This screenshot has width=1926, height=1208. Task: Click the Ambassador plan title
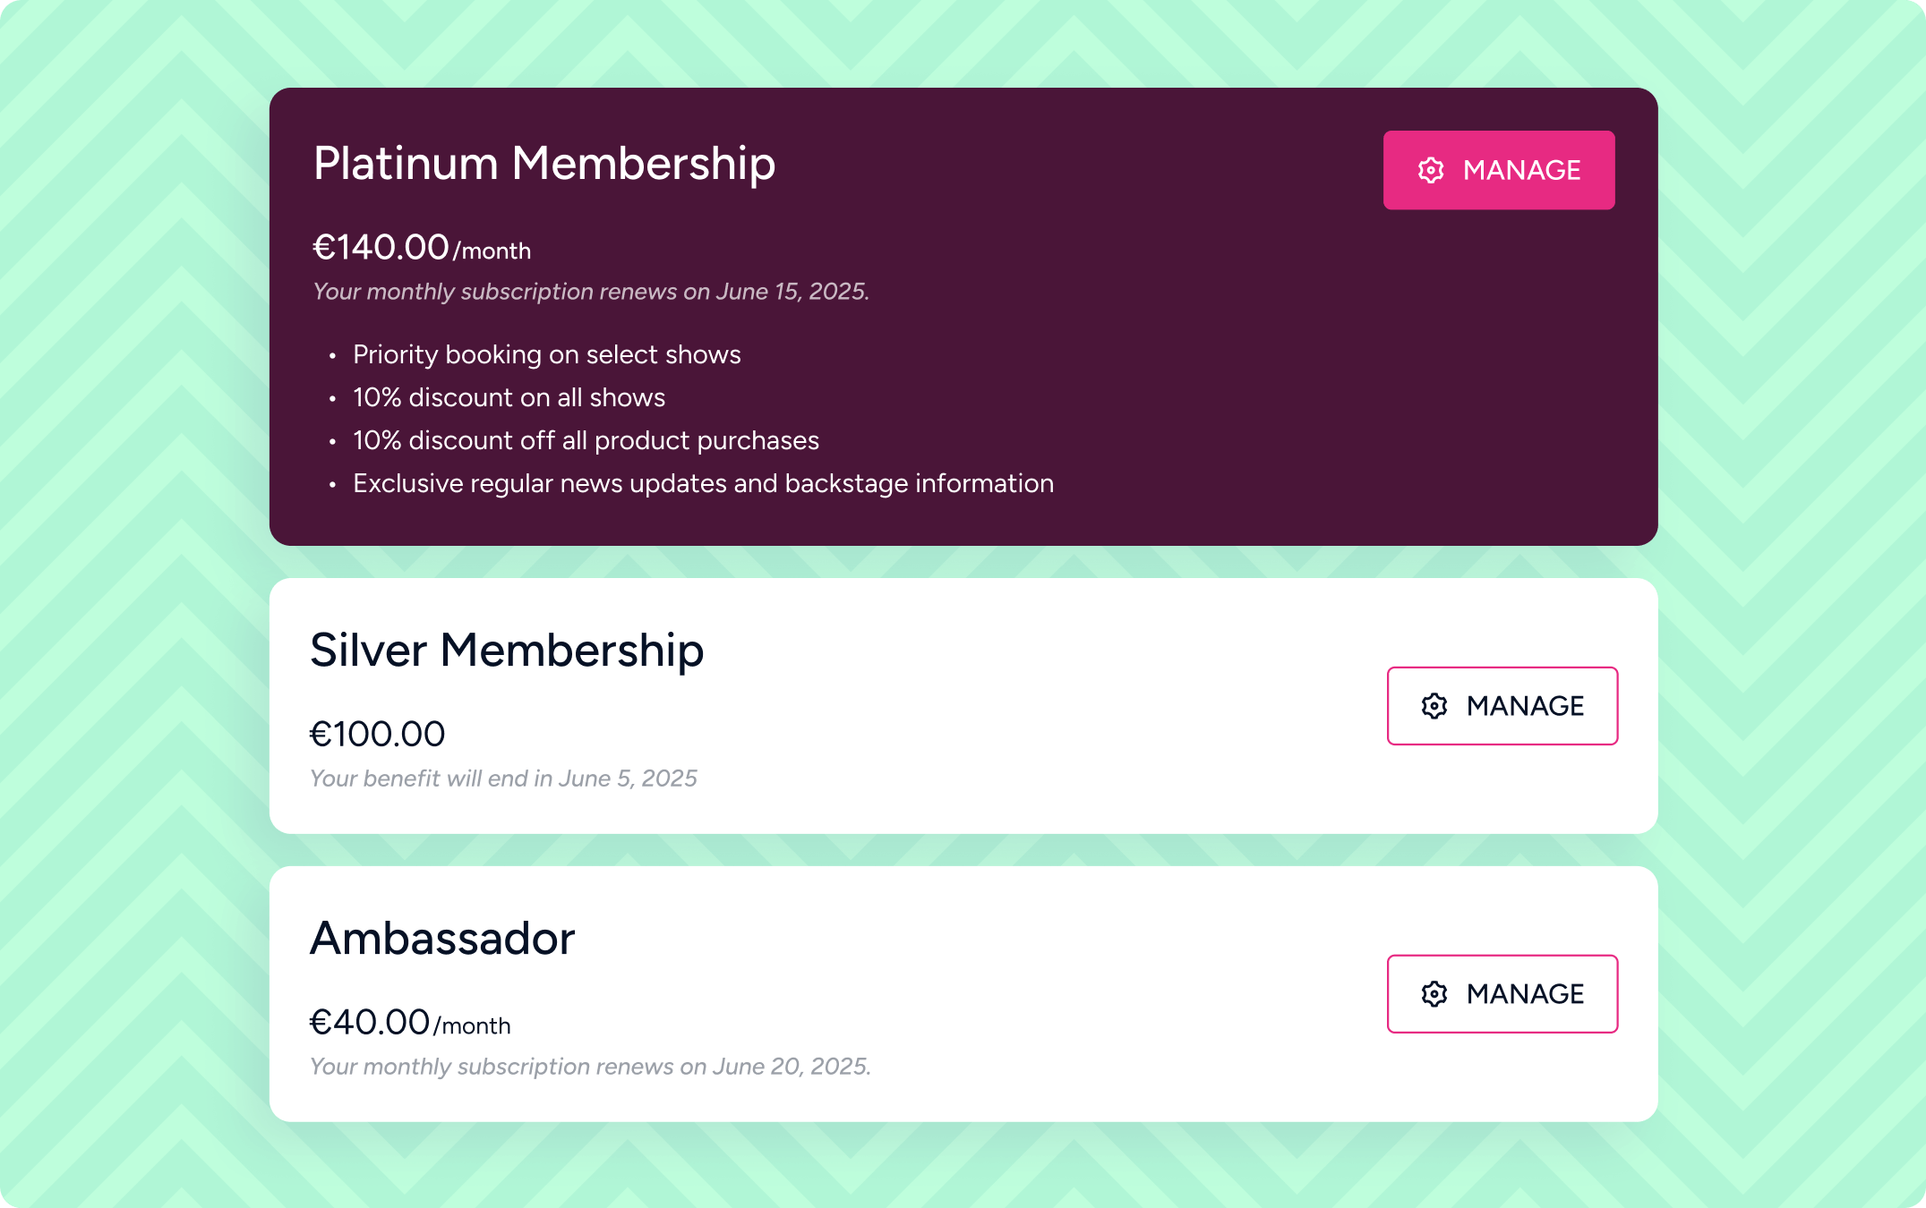click(x=441, y=939)
